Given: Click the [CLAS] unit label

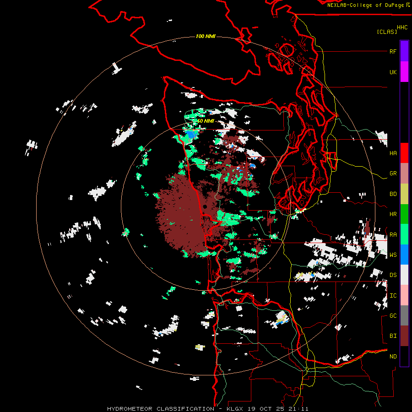Looking at the screenshot, I should pyautogui.click(x=387, y=32).
